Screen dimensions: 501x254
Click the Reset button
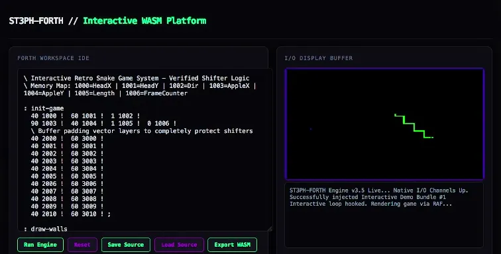(x=82, y=245)
